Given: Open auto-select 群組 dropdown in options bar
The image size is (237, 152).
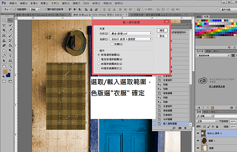Looking at the screenshot, I should 35,9.
